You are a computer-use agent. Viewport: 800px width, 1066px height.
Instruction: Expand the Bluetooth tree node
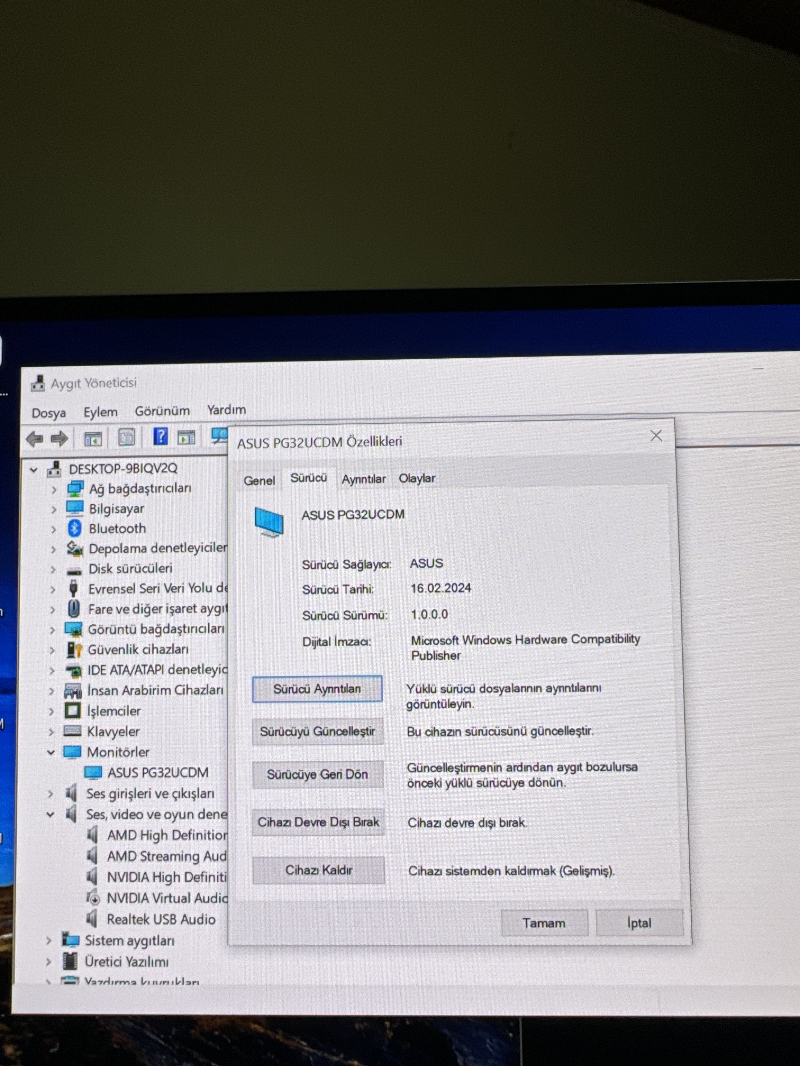[x=53, y=529]
